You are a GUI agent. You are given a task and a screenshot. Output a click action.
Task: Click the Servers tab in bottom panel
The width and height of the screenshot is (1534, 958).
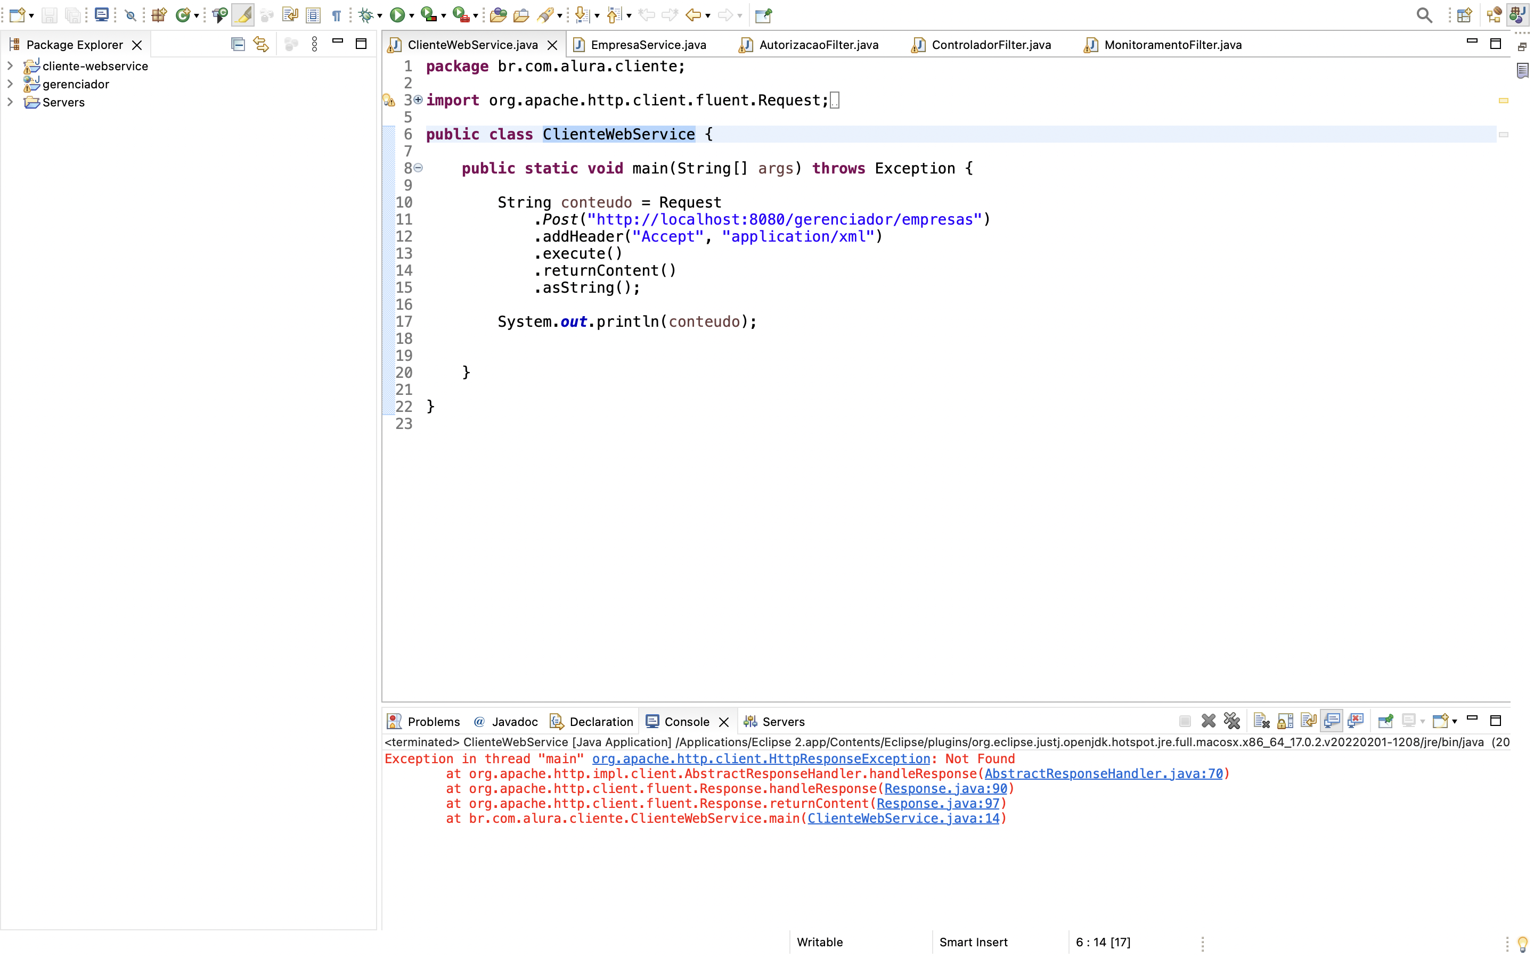click(783, 721)
